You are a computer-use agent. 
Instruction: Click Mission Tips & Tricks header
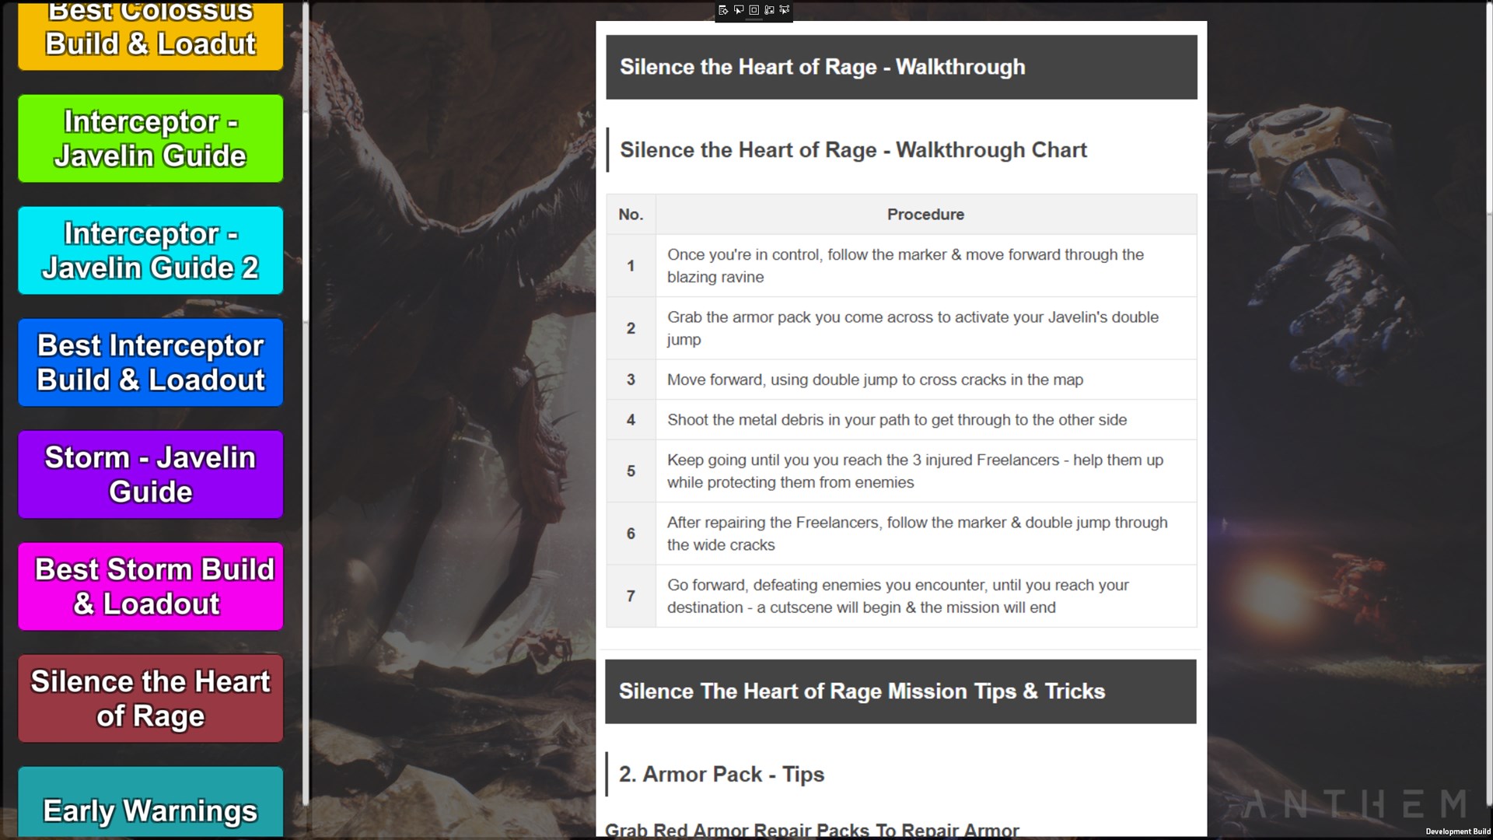[x=900, y=691]
